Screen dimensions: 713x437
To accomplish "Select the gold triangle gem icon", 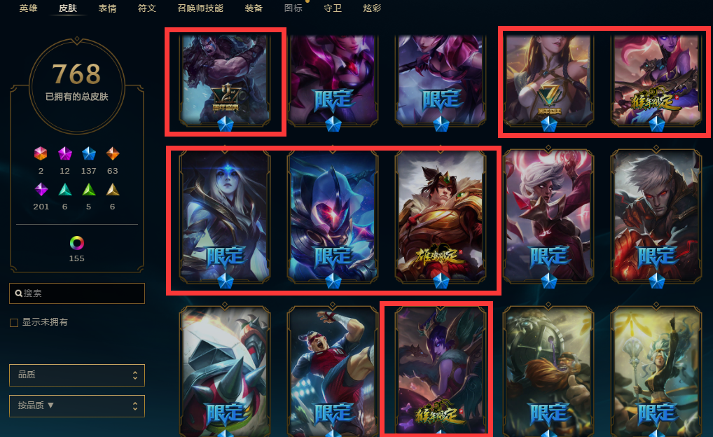I will click(x=112, y=189).
